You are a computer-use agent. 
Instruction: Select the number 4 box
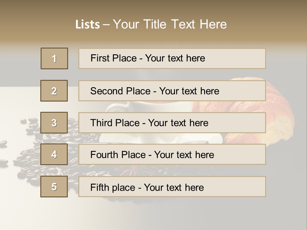[54, 155]
